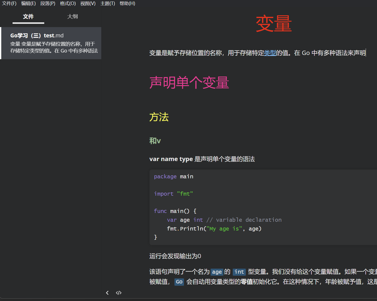Open the 视图(V) menu
377x301 pixels.
(88, 4)
